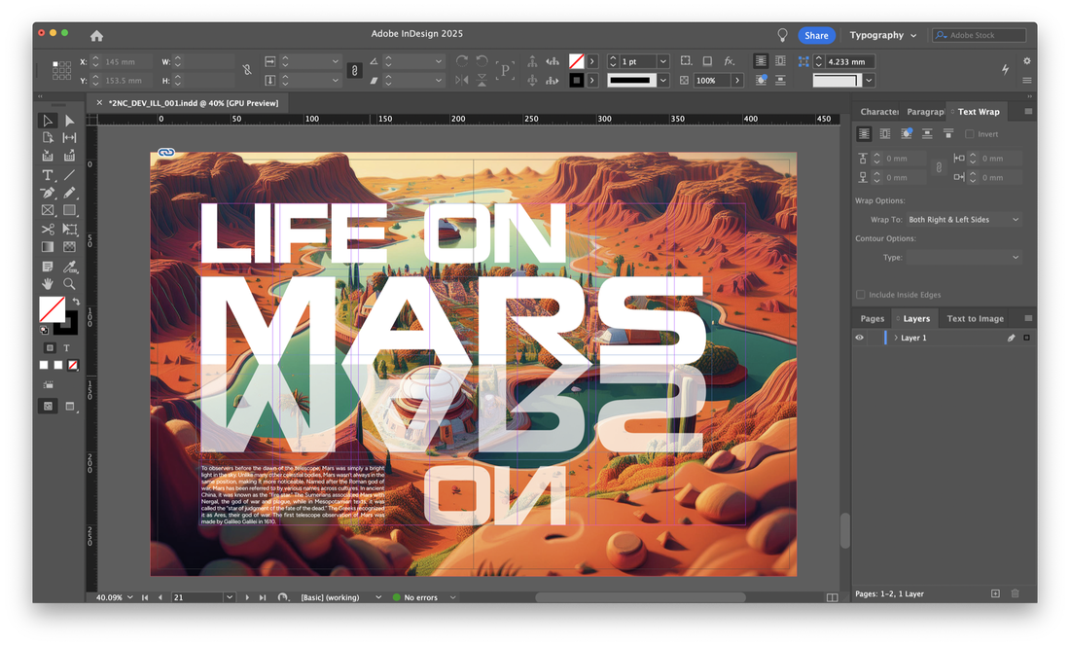Switch to Text to Image tab
Viewport: 1070px width, 646px height.
(x=975, y=318)
